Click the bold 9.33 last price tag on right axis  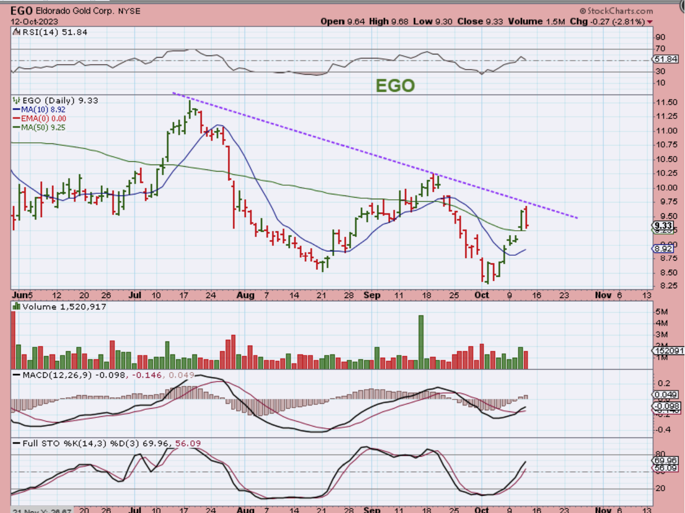(664, 225)
